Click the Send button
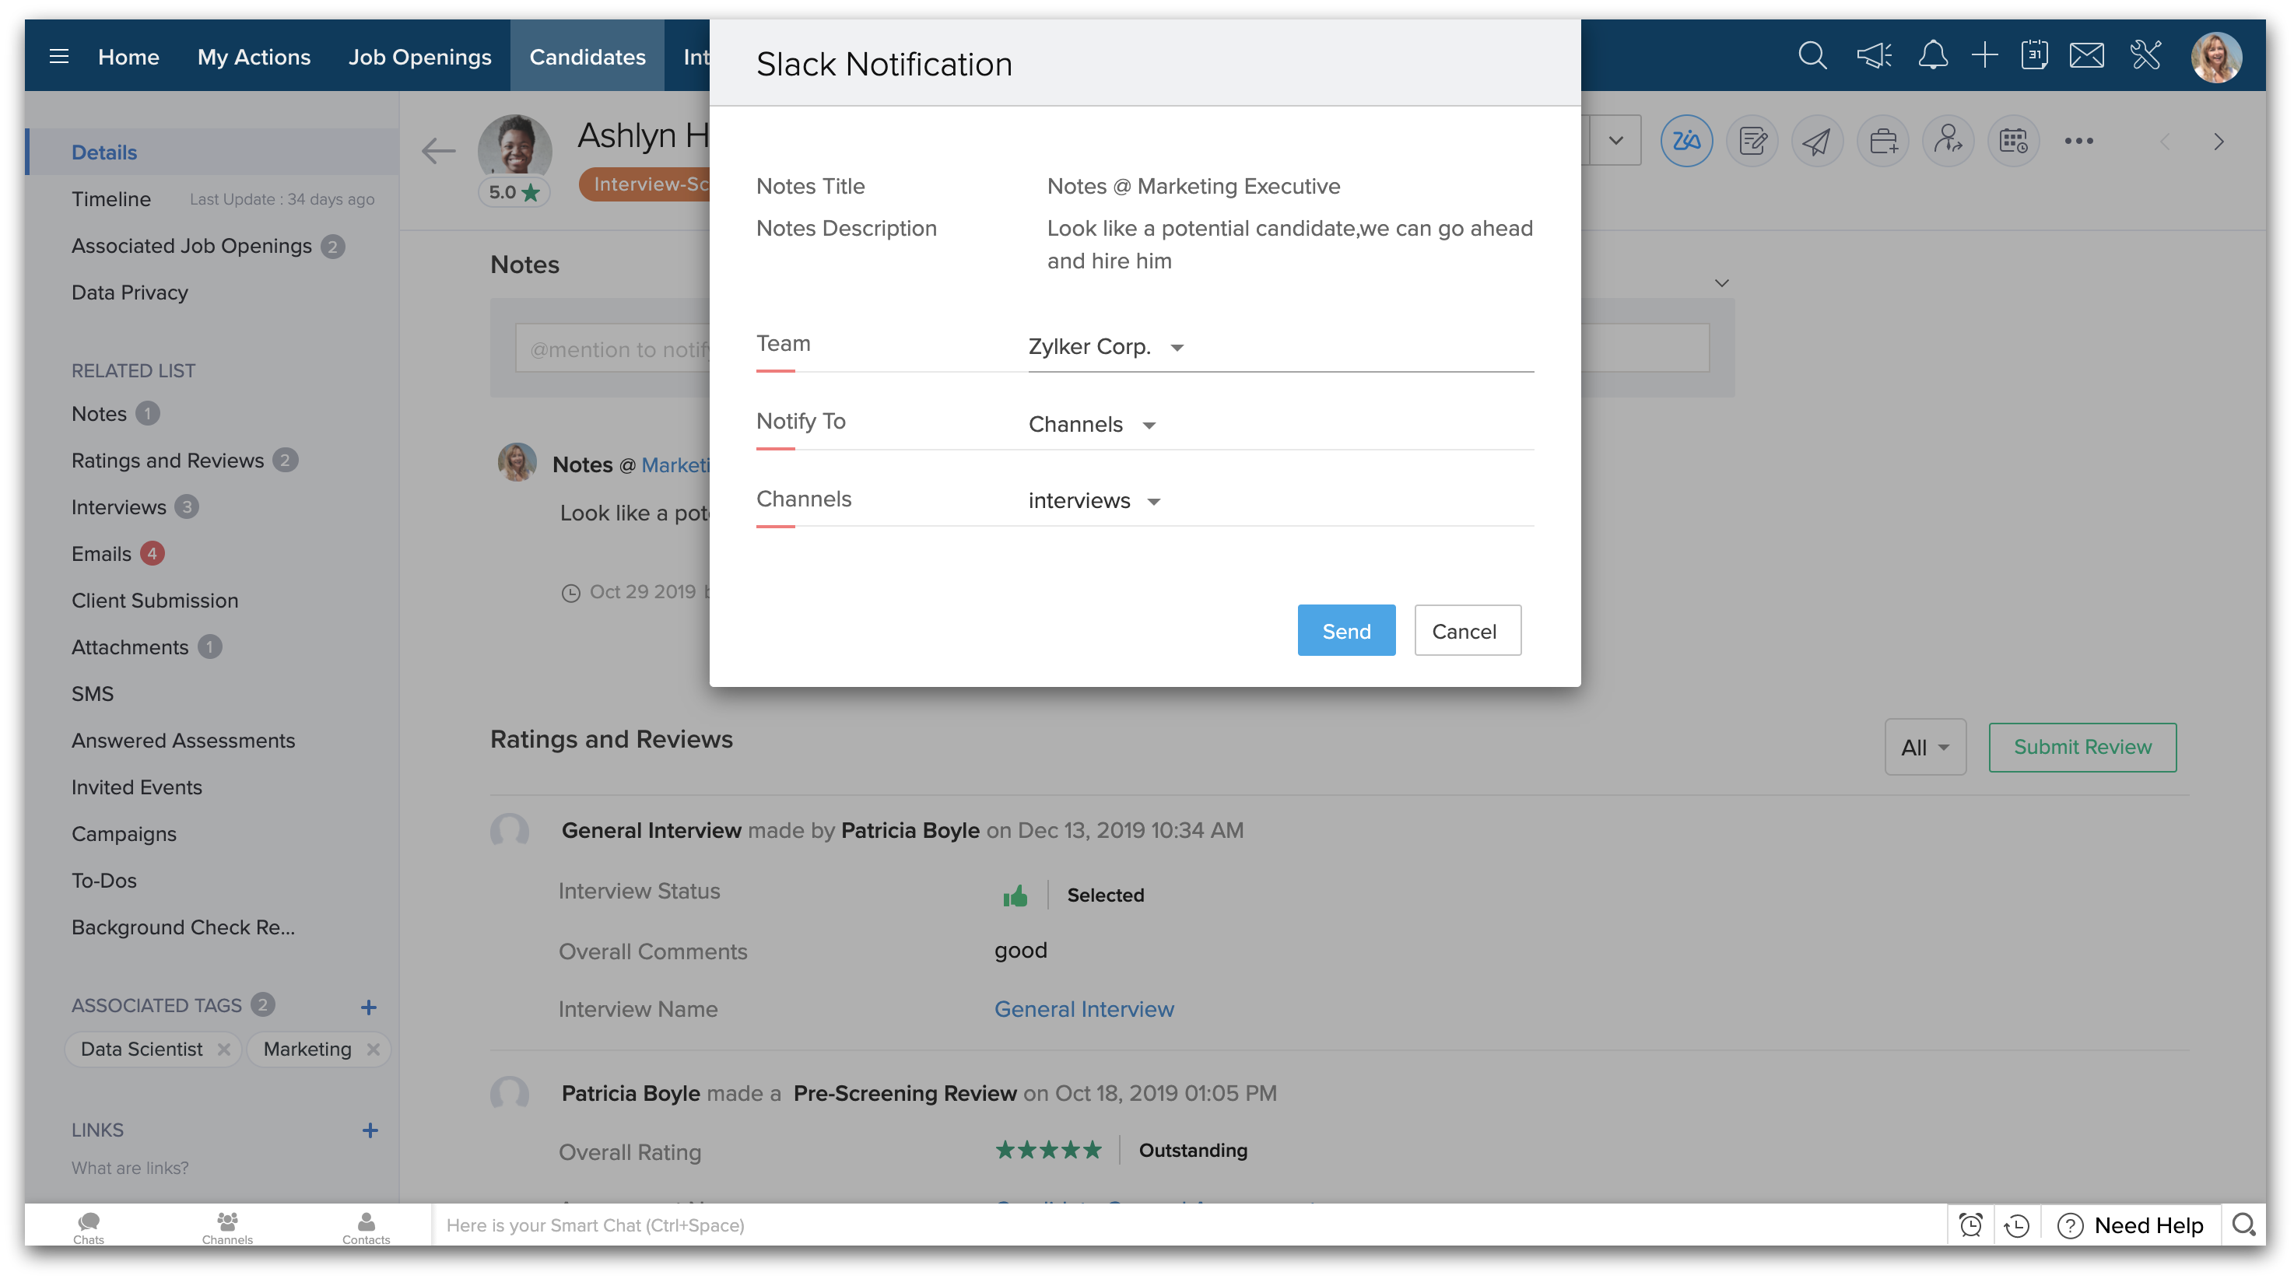The width and height of the screenshot is (2294, 1279). click(x=1345, y=631)
